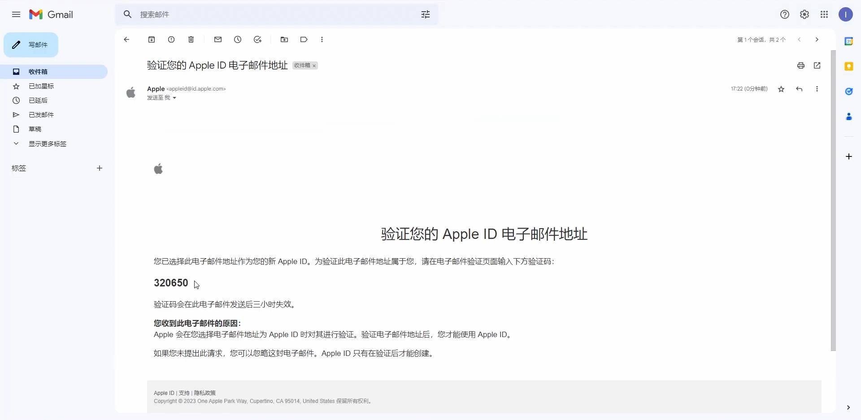Remove the 收件箱 label from the conversation
Viewport: 861px width, 420px height.
[314, 66]
